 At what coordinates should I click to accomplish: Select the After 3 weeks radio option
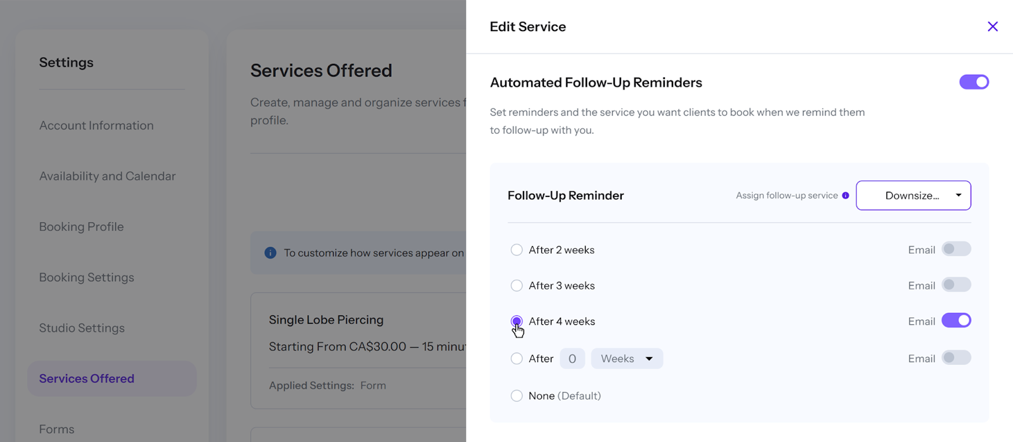(517, 286)
